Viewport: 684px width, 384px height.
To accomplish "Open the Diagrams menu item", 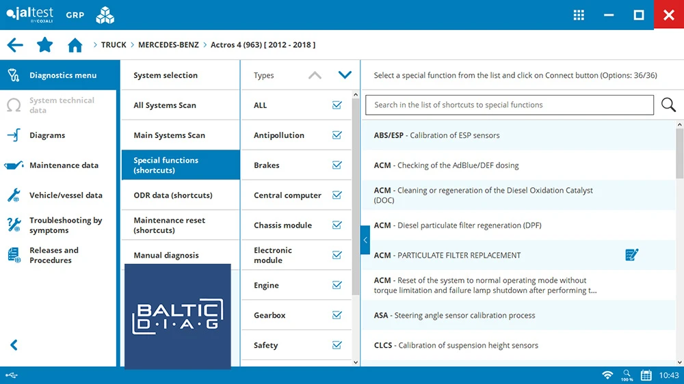I will [x=58, y=135].
